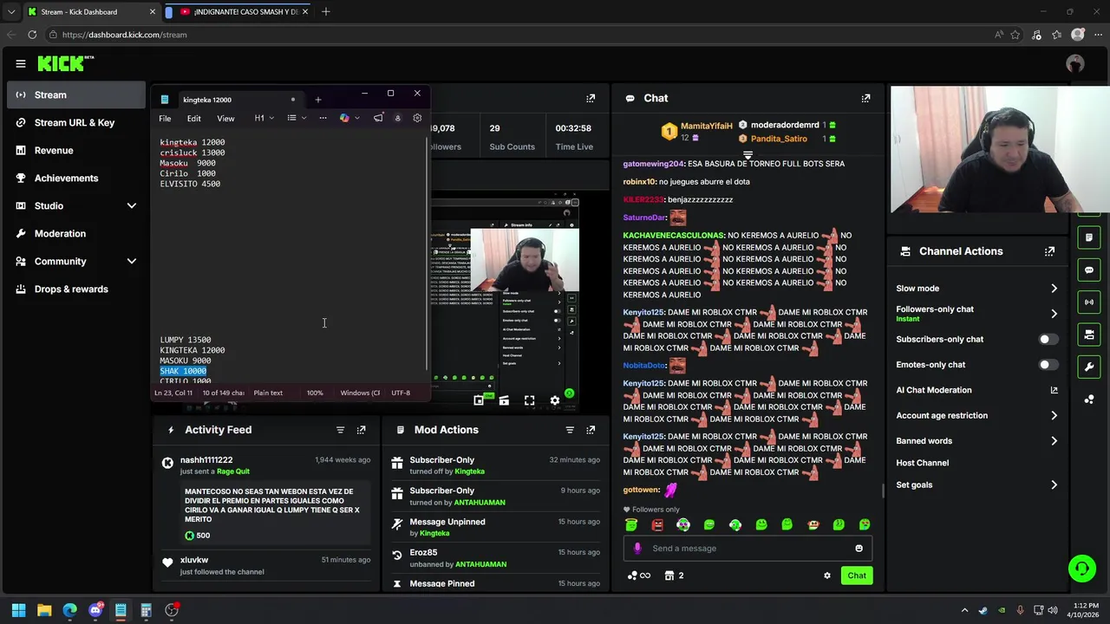Click the green support headset button

click(1081, 569)
